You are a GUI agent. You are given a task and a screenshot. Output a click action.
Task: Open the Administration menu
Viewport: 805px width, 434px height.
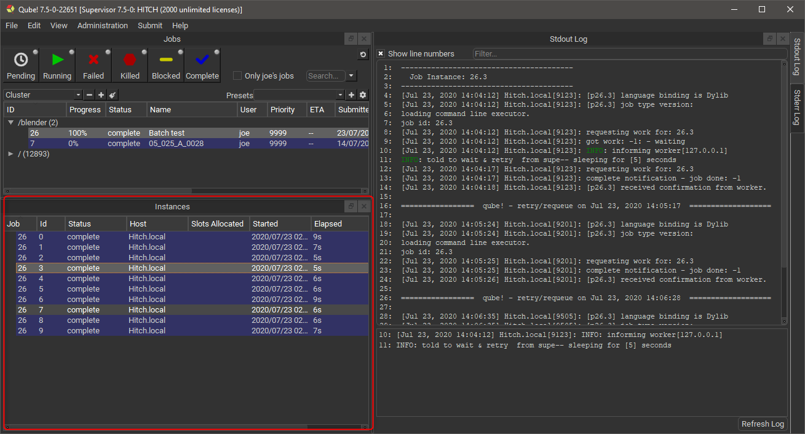103,26
